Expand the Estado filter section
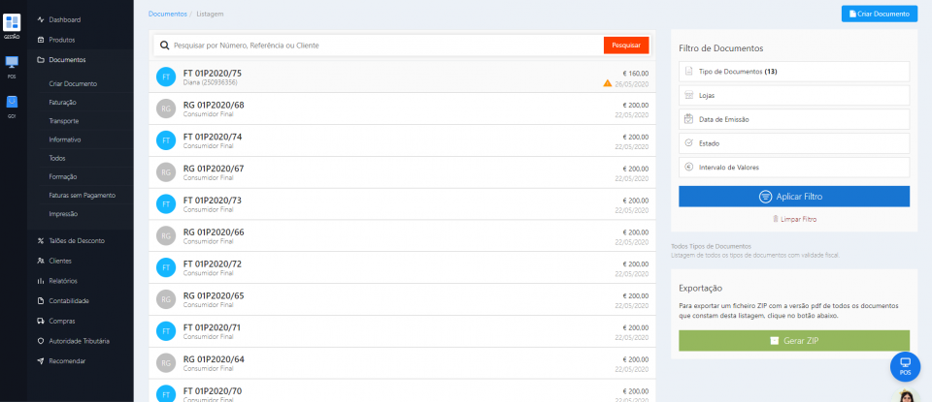The image size is (932, 402). (793, 142)
